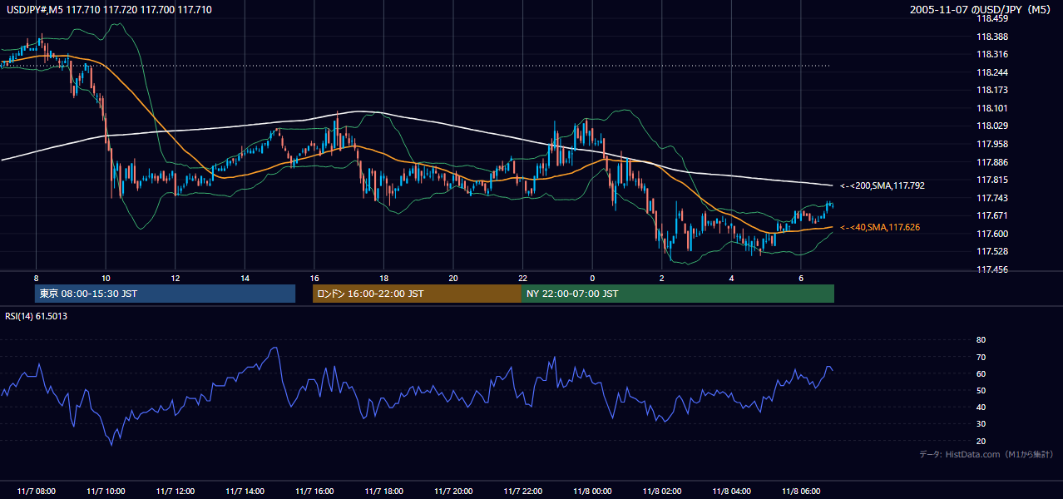Click the 11/7 08:00 time axis label

coord(36,492)
